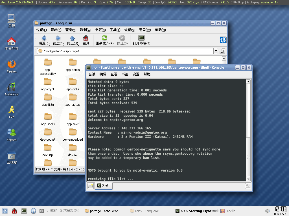Open terminal from Konqueror toolbar icon
This screenshot has width=289, height=216.
pyautogui.click(x=141, y=38)
